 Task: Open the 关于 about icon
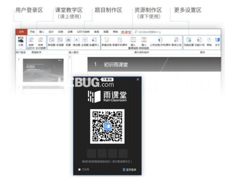click(x=217, y=42)
